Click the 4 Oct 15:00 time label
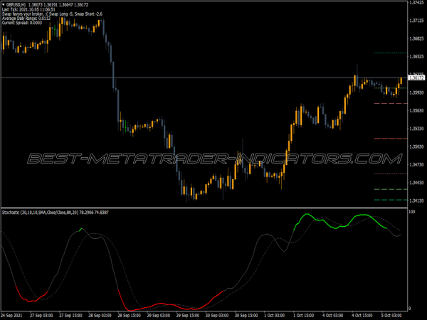Screen dimensions: 427x320 click(362, 315)
